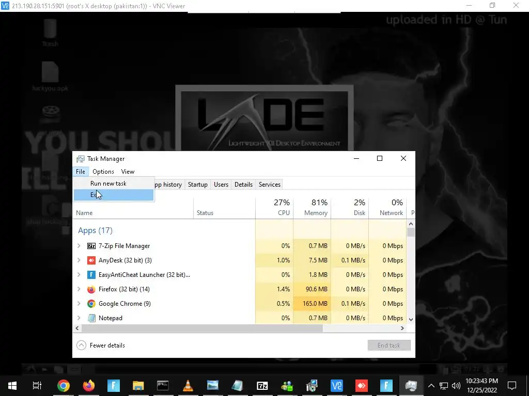This screenshot has width=529, height=396.
Task: Click the Task Manager taskbar icon
Action: pyautogui.click(x=411, y=386)
